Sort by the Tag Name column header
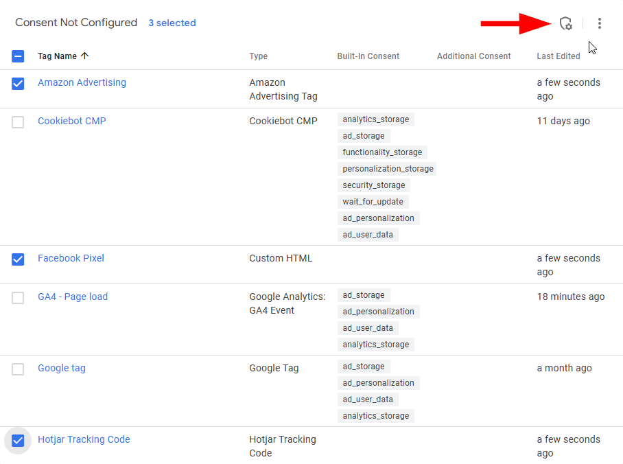The width and height of the screenshot is (623, 464). pyautogui.click(x=57, y=56)
